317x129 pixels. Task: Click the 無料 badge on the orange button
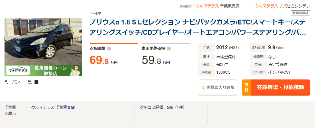point(246,87)
